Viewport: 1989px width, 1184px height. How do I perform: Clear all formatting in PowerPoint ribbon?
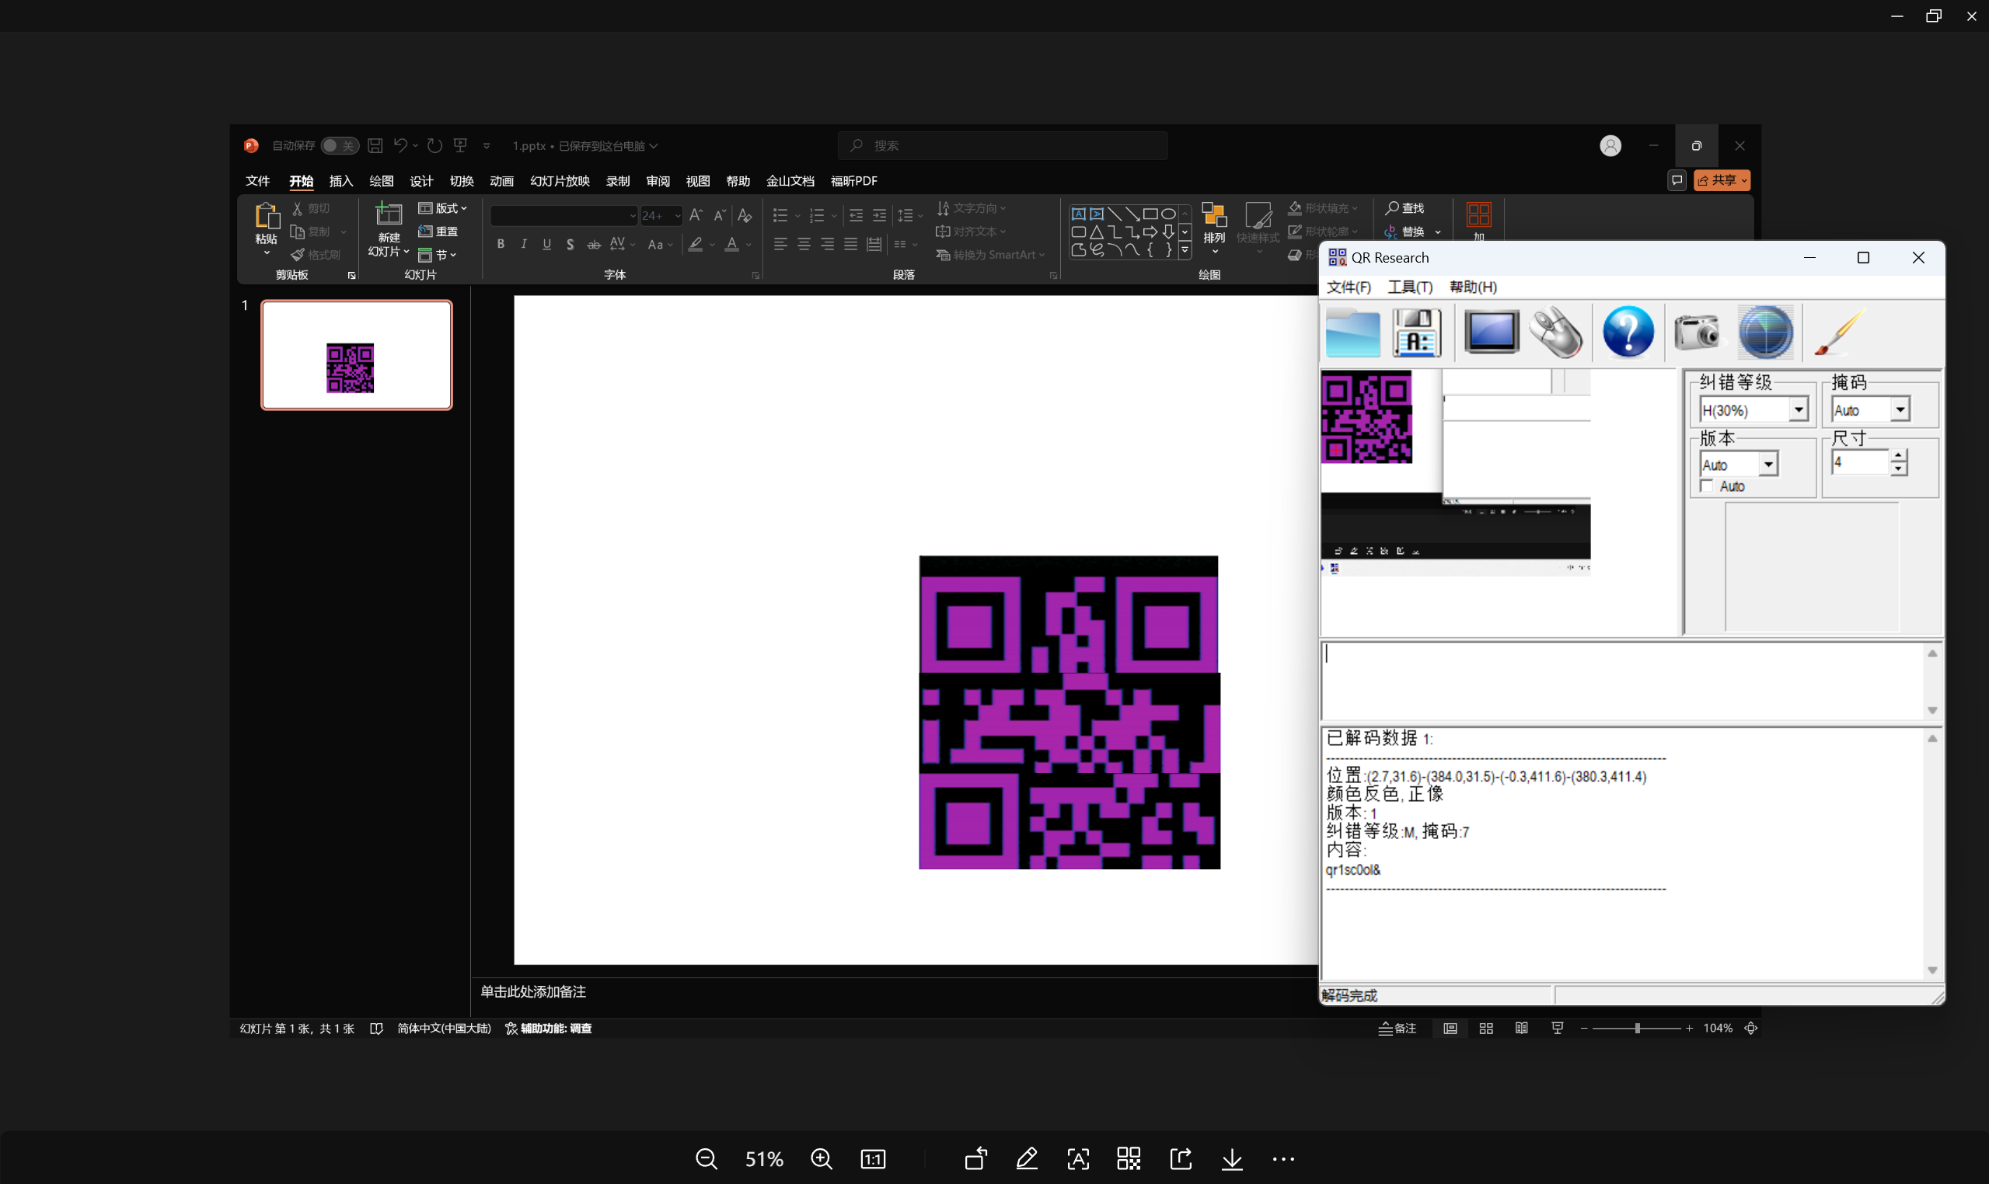745,215
